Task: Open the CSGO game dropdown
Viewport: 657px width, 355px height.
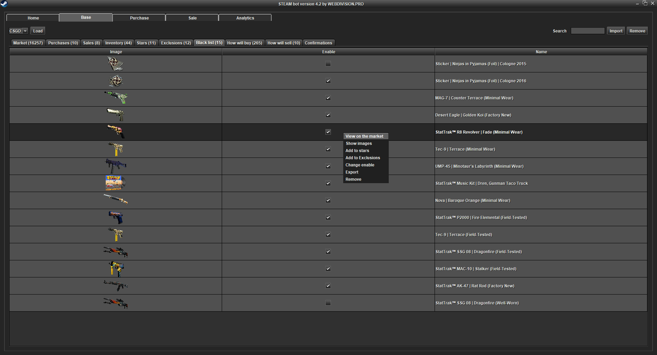Action: coord(18,31)
